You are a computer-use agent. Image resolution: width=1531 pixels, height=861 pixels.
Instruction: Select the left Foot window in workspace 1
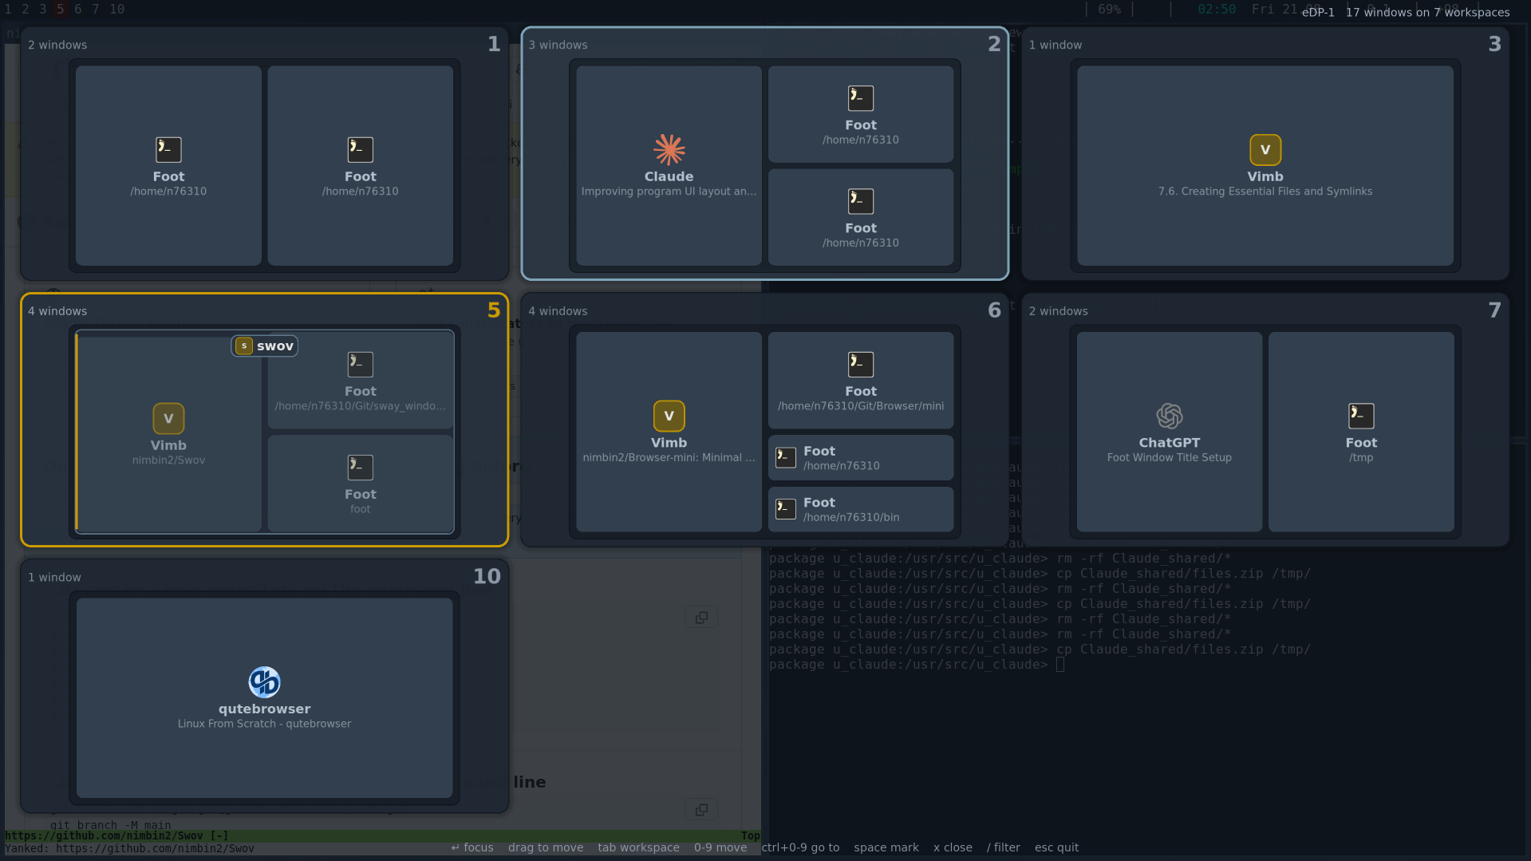click(x=168, y=166)
